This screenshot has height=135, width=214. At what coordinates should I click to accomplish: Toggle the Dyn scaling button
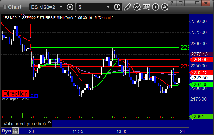click(x=6, y=131)
